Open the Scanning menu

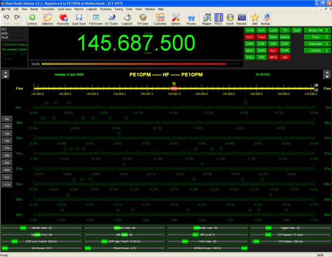click(106, 9)
